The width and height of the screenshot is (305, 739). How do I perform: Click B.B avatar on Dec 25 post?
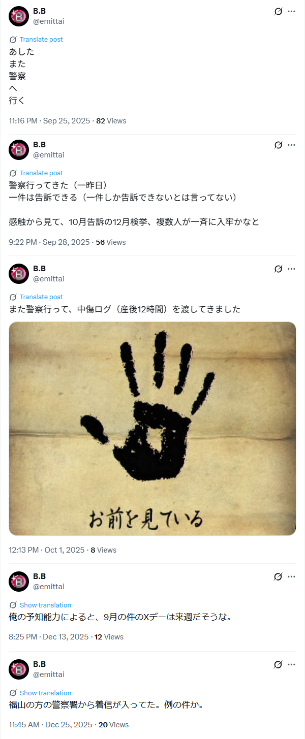[19, 669]
